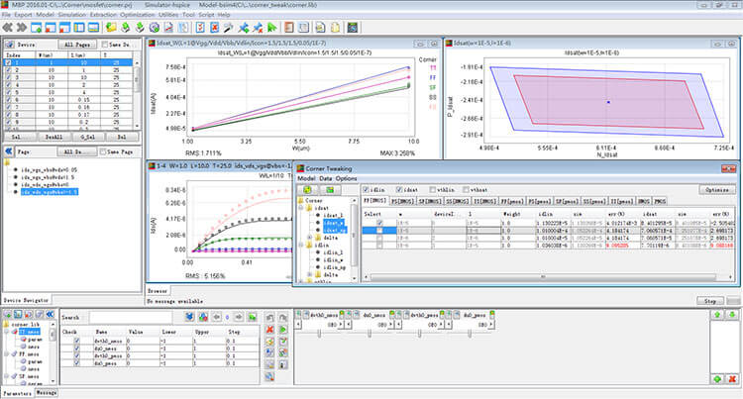Click the magic wand toolbar icon
The image size is (743, 399).
point(229,28)
